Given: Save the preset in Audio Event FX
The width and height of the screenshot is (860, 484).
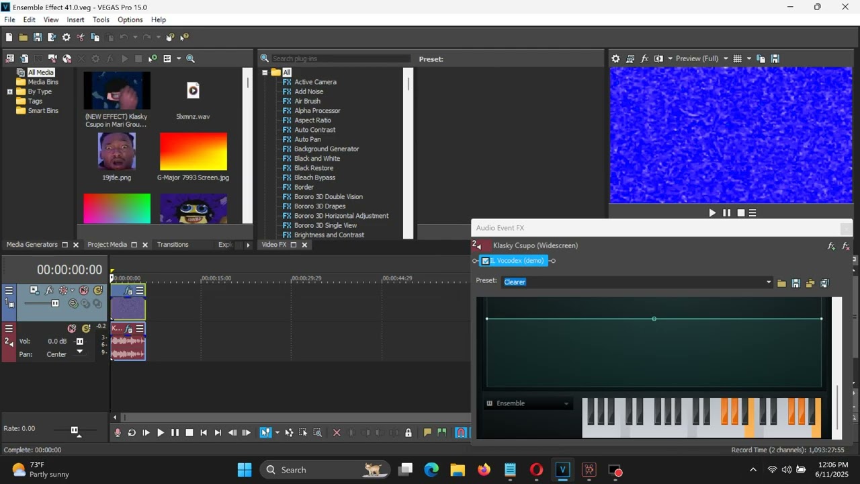Looking at the screenshot, I should [796, 283].
